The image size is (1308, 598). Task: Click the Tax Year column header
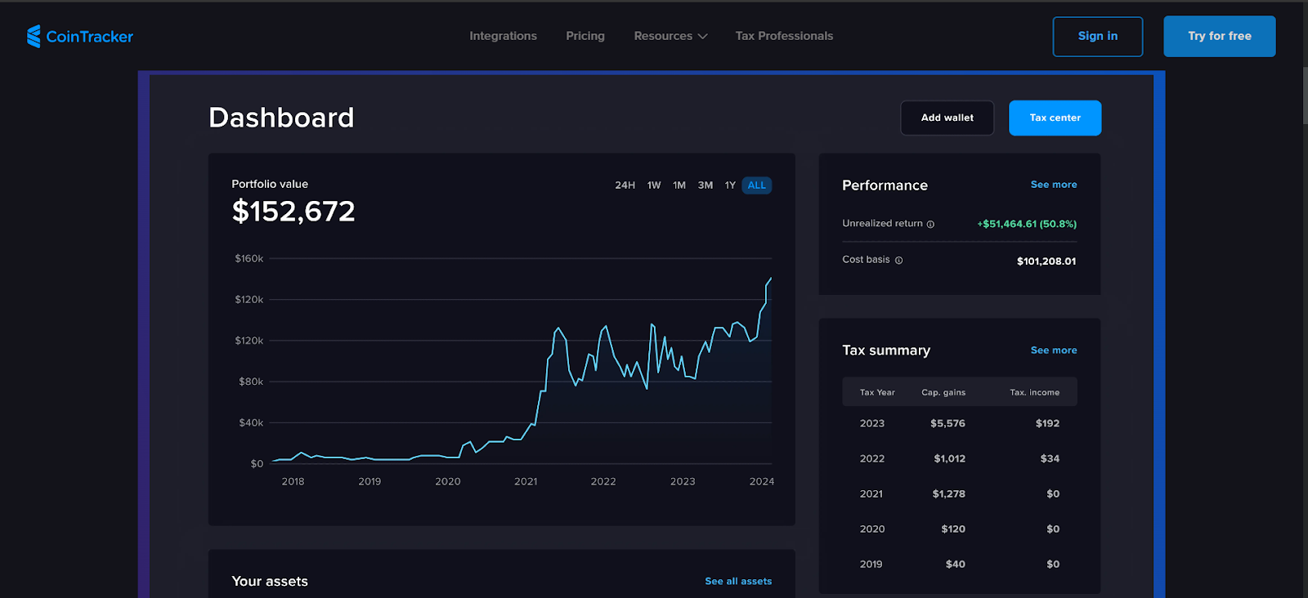(x=877, y=393)
